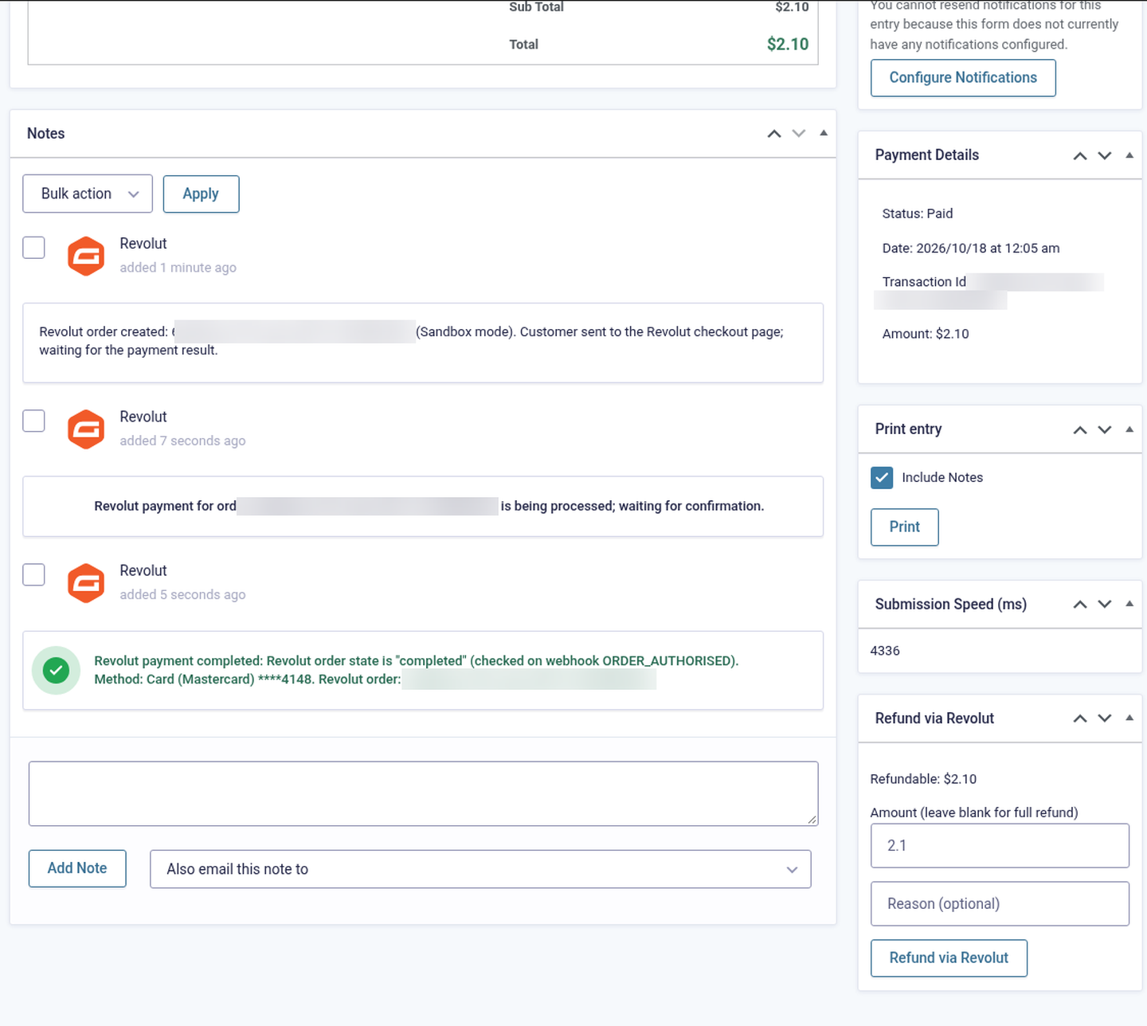Image resolution: width=1147 pixels, height=1026 pixels.
Task: Collapse the Refund via Revolut panel
Action: point(1129,718)
